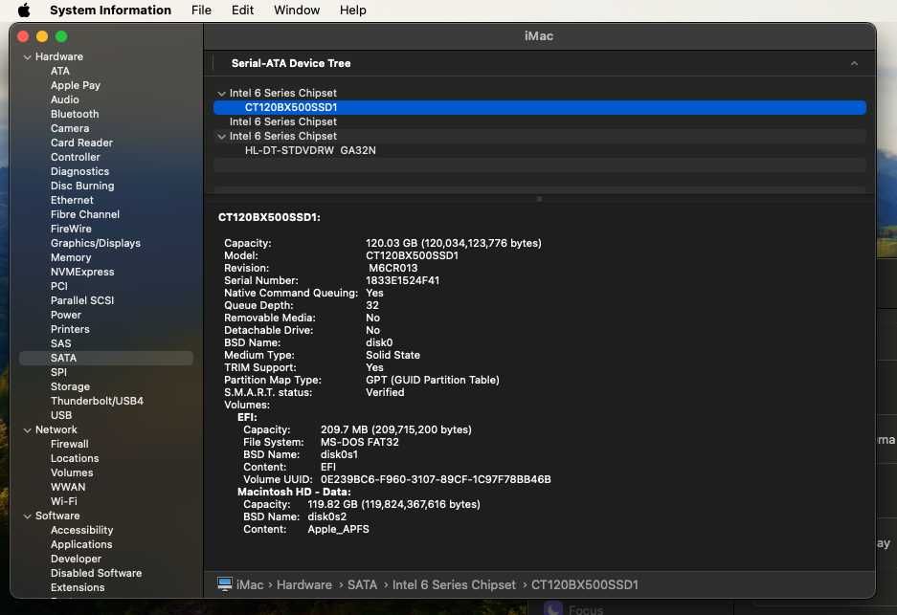
Task: Open the Apple menu
Action: click(x=24, y=11)
